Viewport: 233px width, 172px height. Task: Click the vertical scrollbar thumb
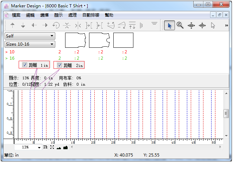pos(226,113)
